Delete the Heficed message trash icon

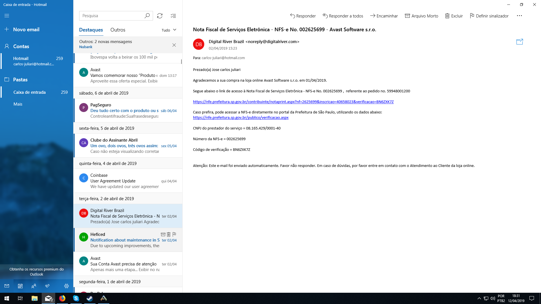(168, 234)
